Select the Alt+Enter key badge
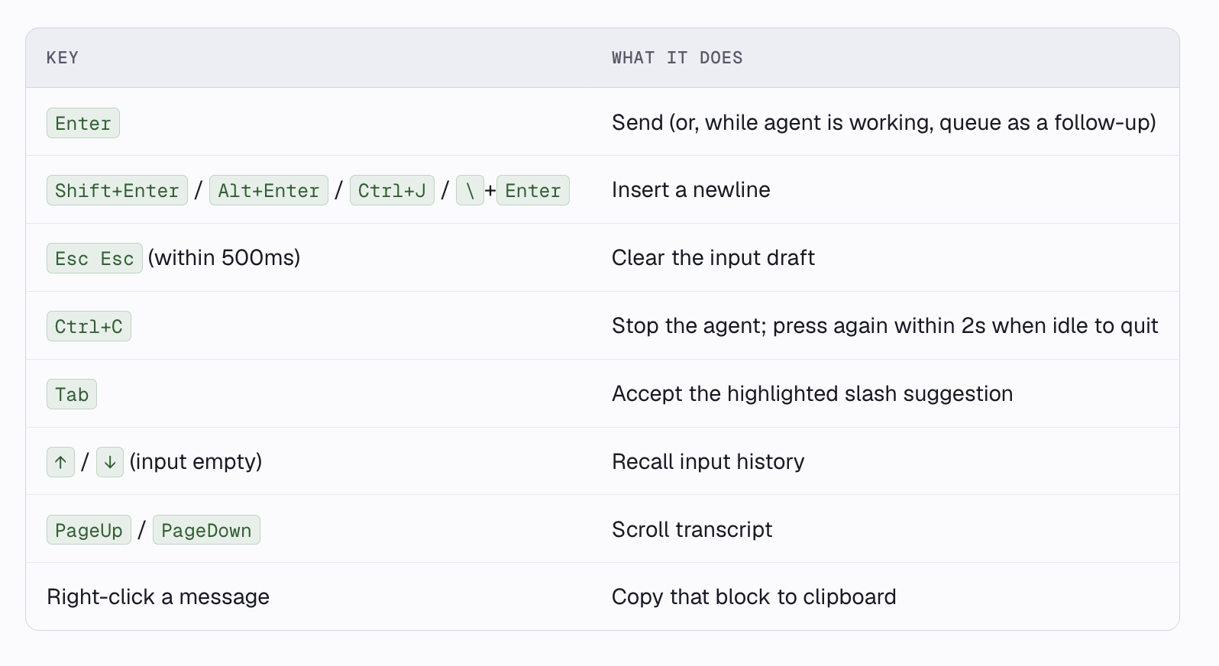 click(269, 190)
